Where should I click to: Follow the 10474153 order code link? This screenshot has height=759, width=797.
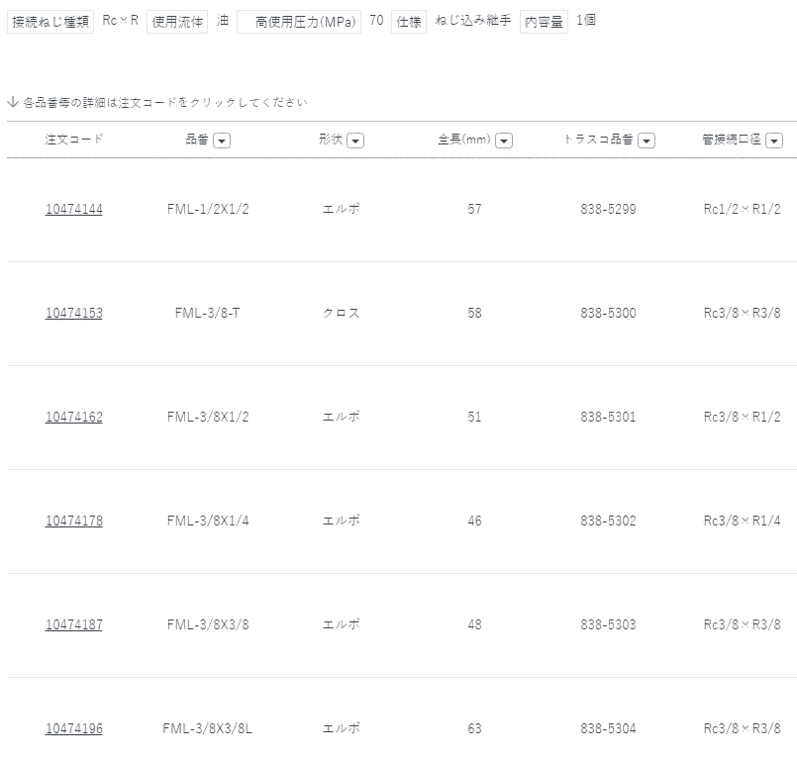coord(73,313)
